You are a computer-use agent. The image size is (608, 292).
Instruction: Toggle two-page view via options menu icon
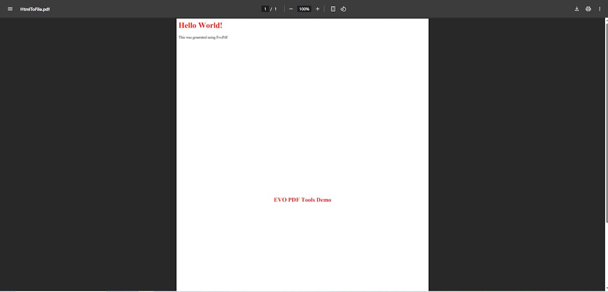pyautogui.click(x=333, y=9)
